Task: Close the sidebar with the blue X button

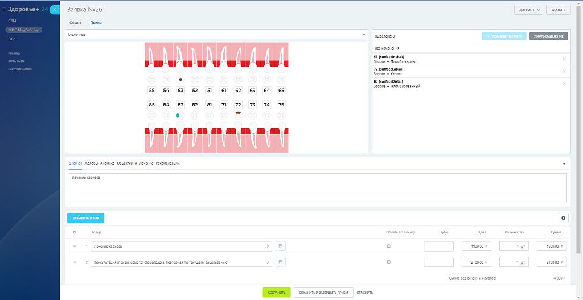Action: [x=54, y=10]
